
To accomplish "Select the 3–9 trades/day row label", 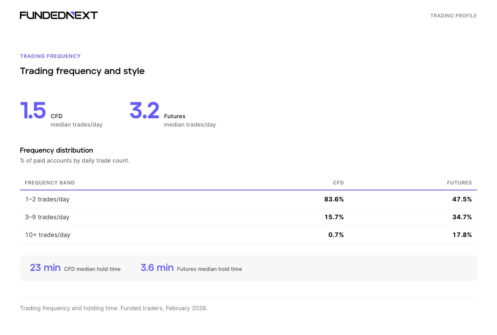I will pos(47,217).
